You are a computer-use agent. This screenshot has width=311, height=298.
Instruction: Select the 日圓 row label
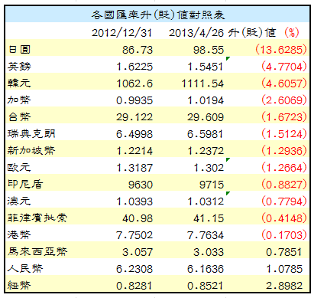19,49
